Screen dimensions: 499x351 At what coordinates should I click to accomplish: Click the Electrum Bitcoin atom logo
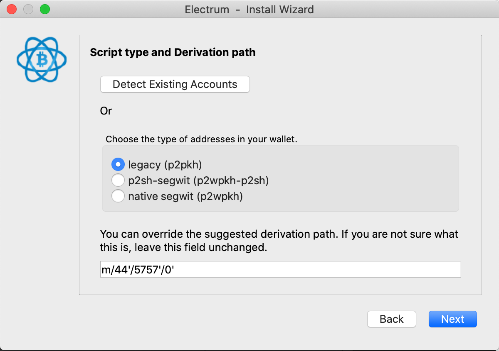point(42,60)
